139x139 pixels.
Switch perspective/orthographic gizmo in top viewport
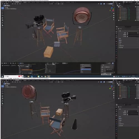[114, 20]
